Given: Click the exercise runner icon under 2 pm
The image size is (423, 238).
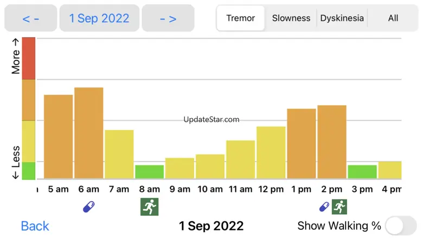Looking at the screenshot, I should pos(339,207).
